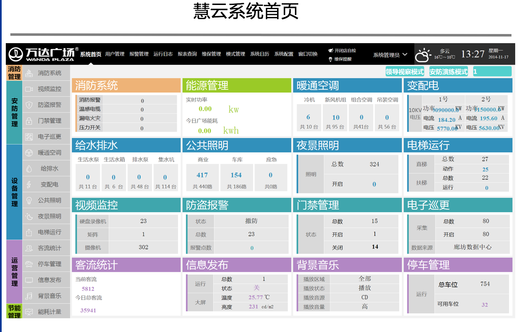This screenshot has width=521, height=332.
Task: Click the 维保提醒 reminder link
Action: coord(343,59)
